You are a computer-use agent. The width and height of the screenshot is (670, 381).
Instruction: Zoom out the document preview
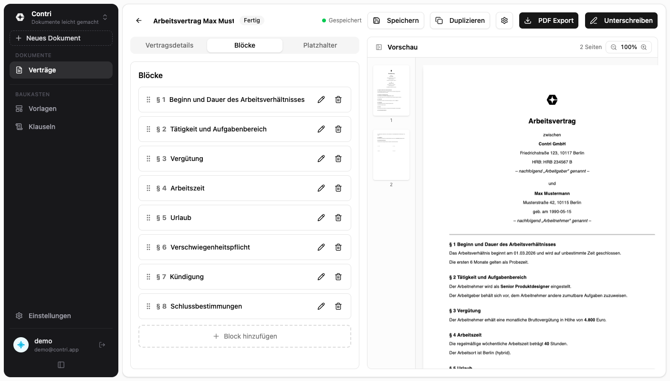(613, 47)
